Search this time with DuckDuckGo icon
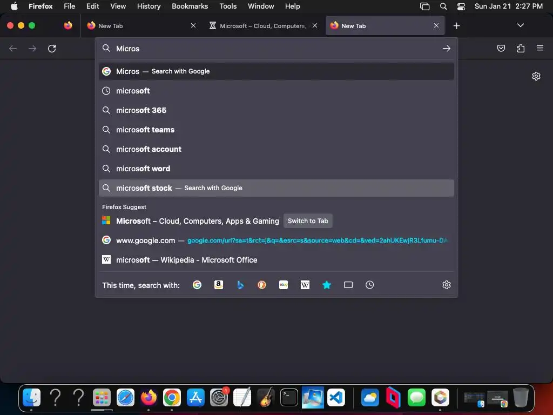This screenshot has height=415, width=553. point(262,285)
